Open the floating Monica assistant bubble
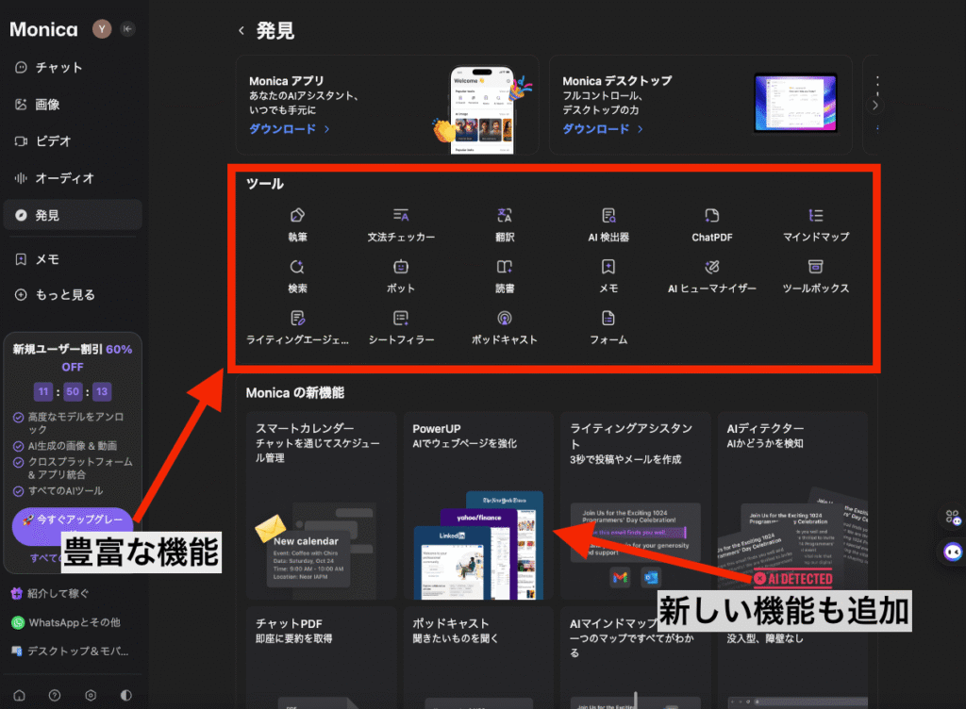 point(953,552)
